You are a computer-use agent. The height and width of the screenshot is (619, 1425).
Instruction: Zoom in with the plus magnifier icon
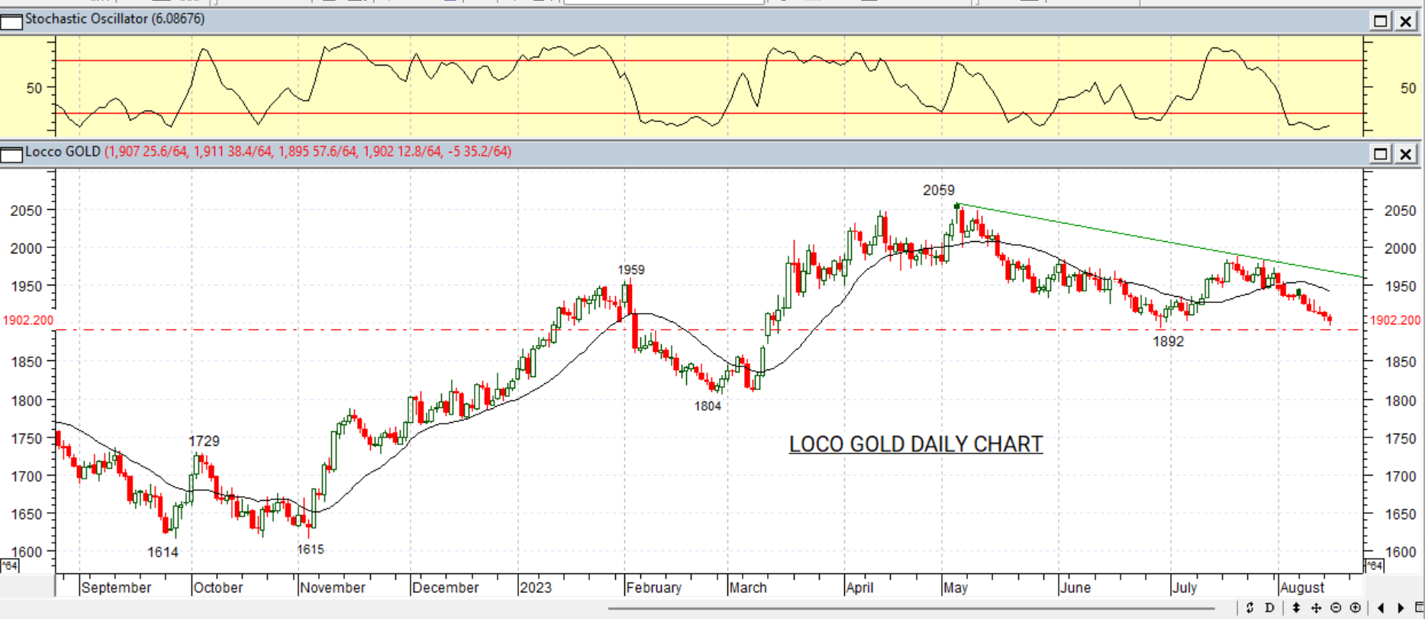1356,608
